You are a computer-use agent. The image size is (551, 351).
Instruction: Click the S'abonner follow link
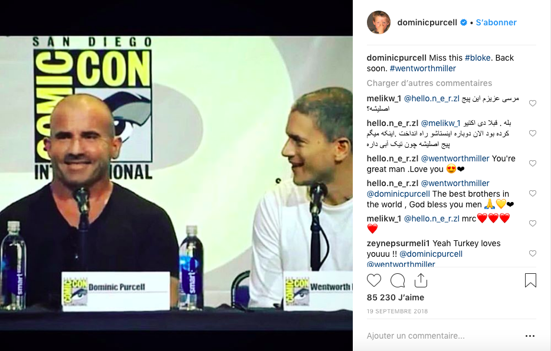(x=496, y=22)
